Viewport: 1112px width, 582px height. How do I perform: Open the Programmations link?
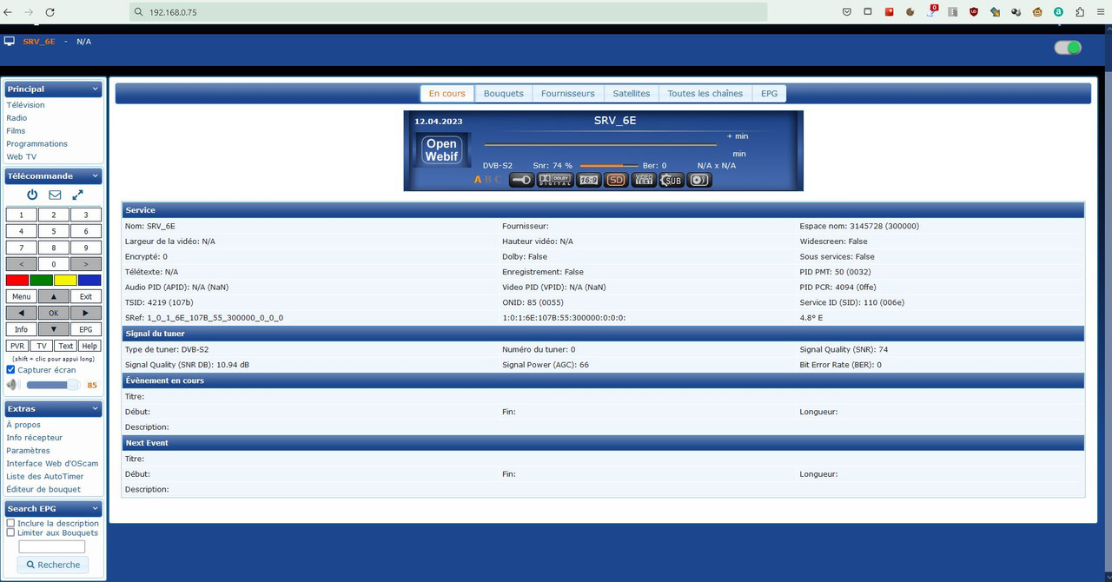(x=36, y=144)
